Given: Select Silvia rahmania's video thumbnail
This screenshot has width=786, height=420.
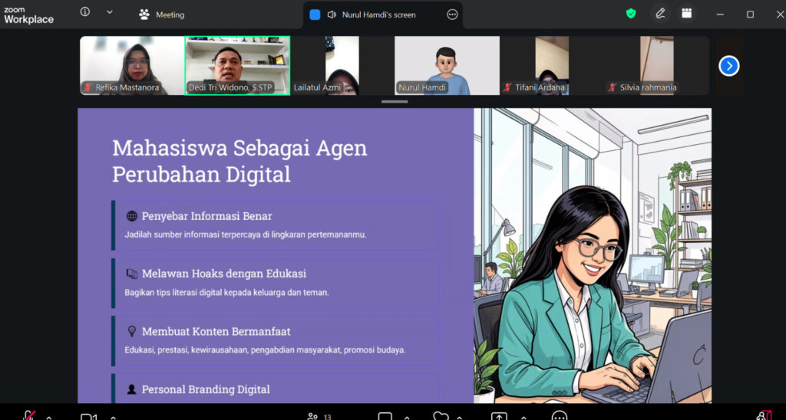Looking at the screenshot, I should click(x=657, y=66).
